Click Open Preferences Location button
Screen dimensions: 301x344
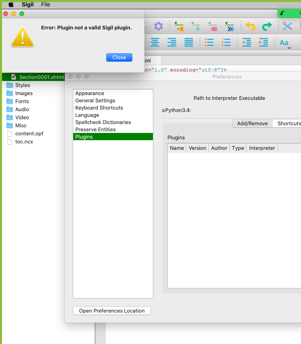[112, 311]
